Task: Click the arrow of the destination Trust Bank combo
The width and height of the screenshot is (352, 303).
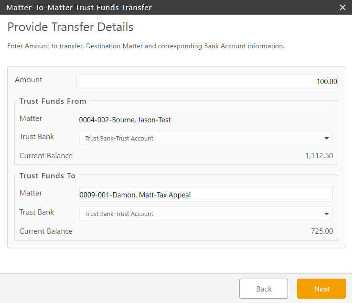Action: click(x=327, y=214)
